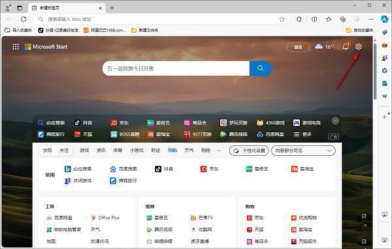Open the 优酷网 link under 视频
The height and width of the screenshot is (249, 392).
(x=201, y=229)
